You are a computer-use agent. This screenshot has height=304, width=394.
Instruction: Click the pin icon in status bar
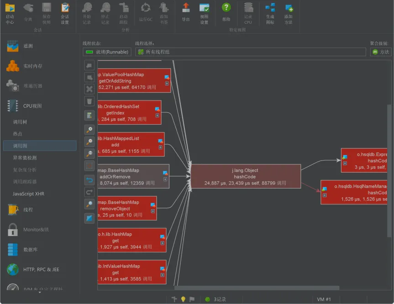coord(174,299)
